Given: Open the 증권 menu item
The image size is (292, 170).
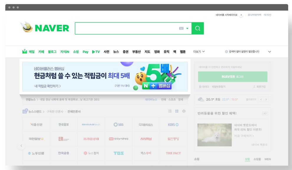Looking at the screenshot, I should point(126,52).
